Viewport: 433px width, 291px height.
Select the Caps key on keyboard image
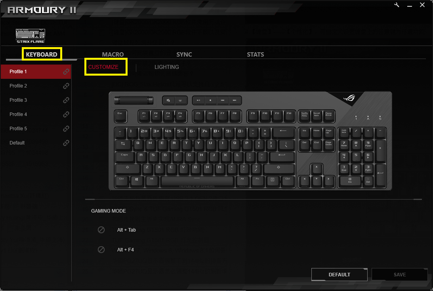click(124, 157)
